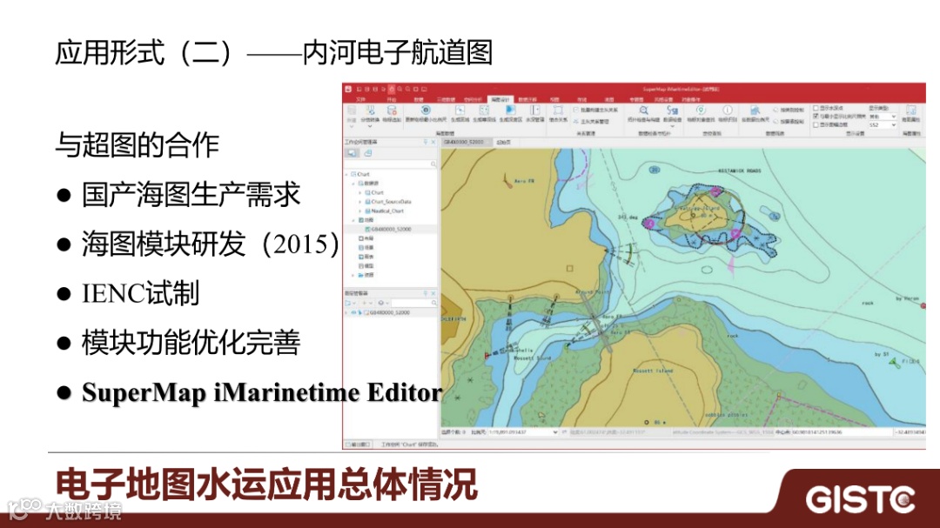Switch to the 对象操作 ribbon tab
940x528 pixels.
tap(690, 99)
